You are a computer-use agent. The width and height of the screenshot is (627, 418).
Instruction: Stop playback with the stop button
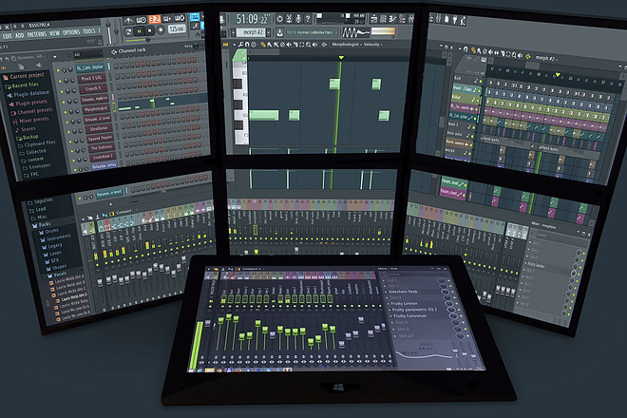pos(150,30)
